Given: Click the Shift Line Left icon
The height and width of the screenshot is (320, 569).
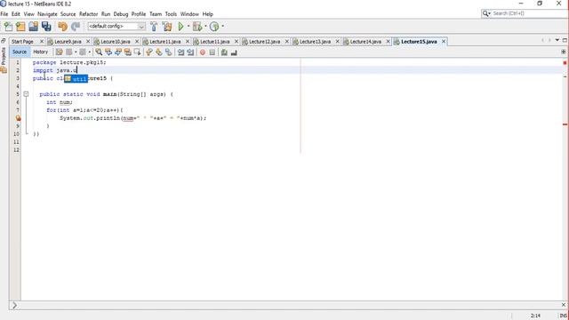Looking at the screenshot, I should [x=180, y=52].
